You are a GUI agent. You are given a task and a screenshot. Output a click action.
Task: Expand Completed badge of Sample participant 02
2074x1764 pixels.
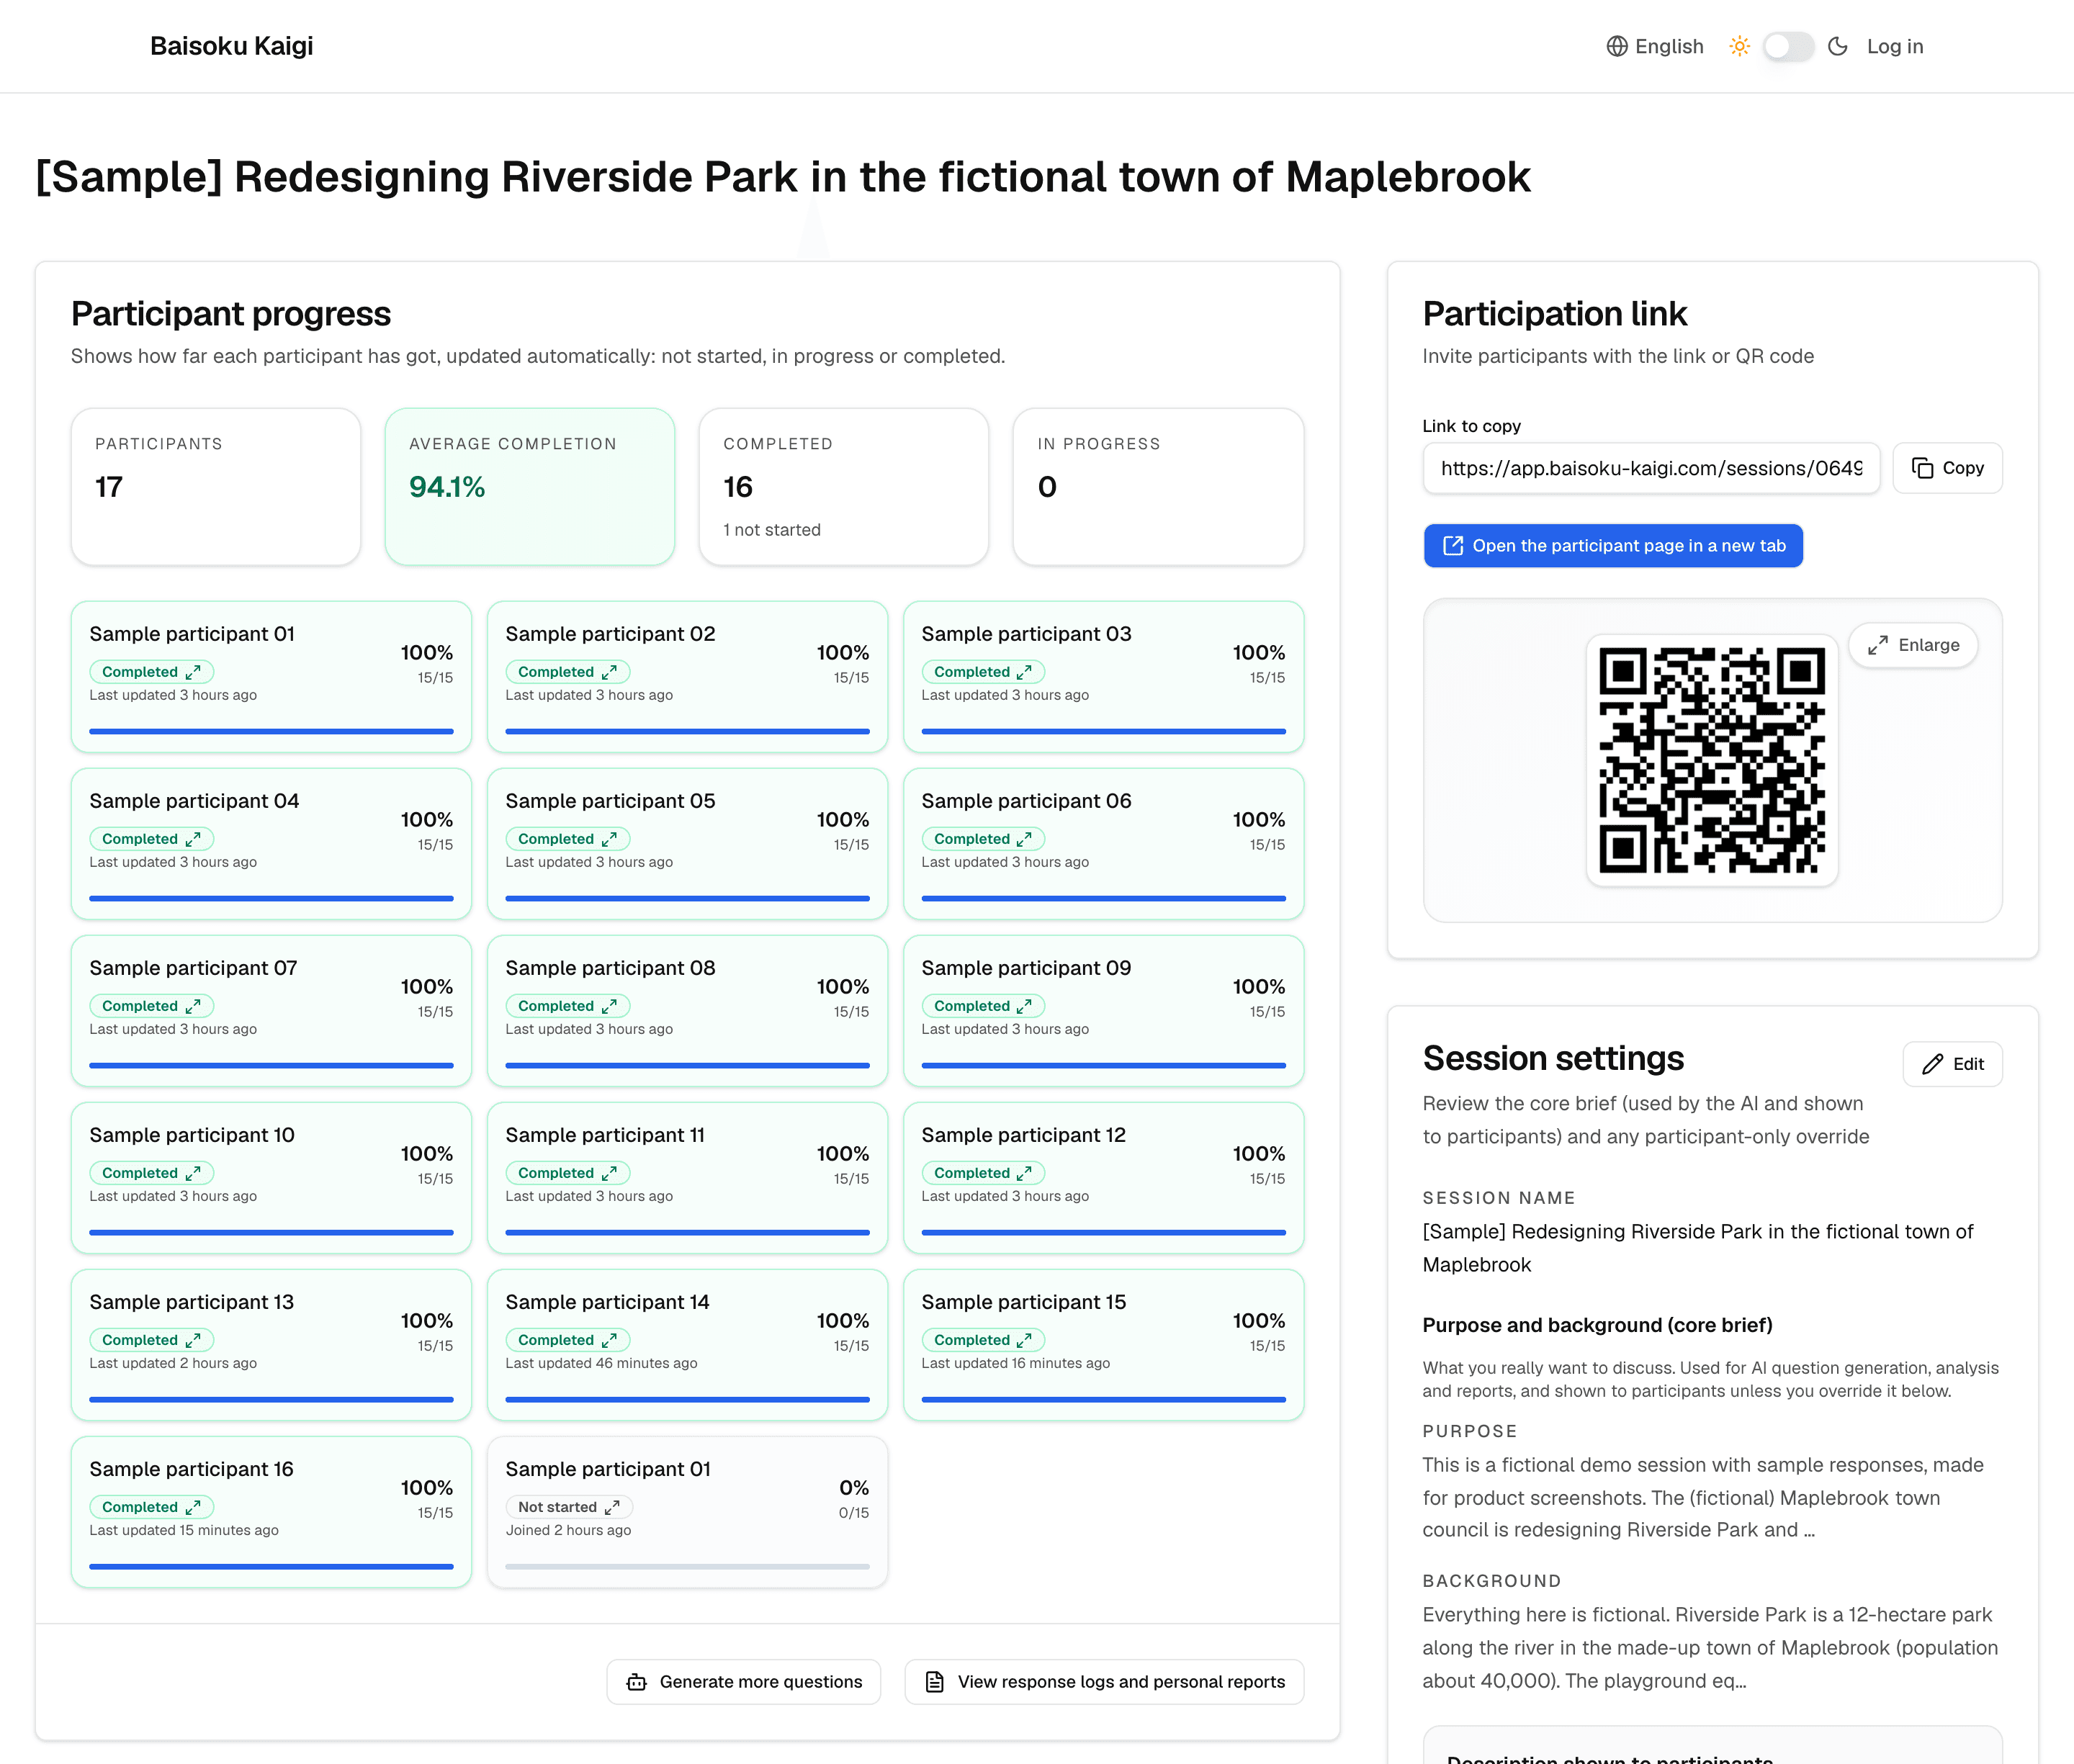pos(567,672)
